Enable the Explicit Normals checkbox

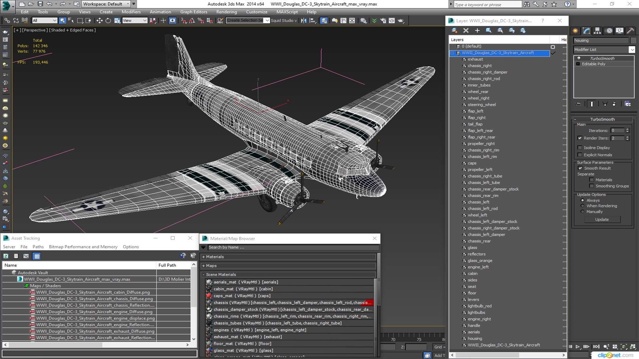point(580,155)
